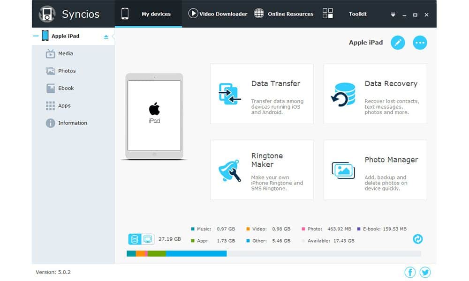Maximize the Syncios window
Viewport: 469px width, 281px height.
415,15
